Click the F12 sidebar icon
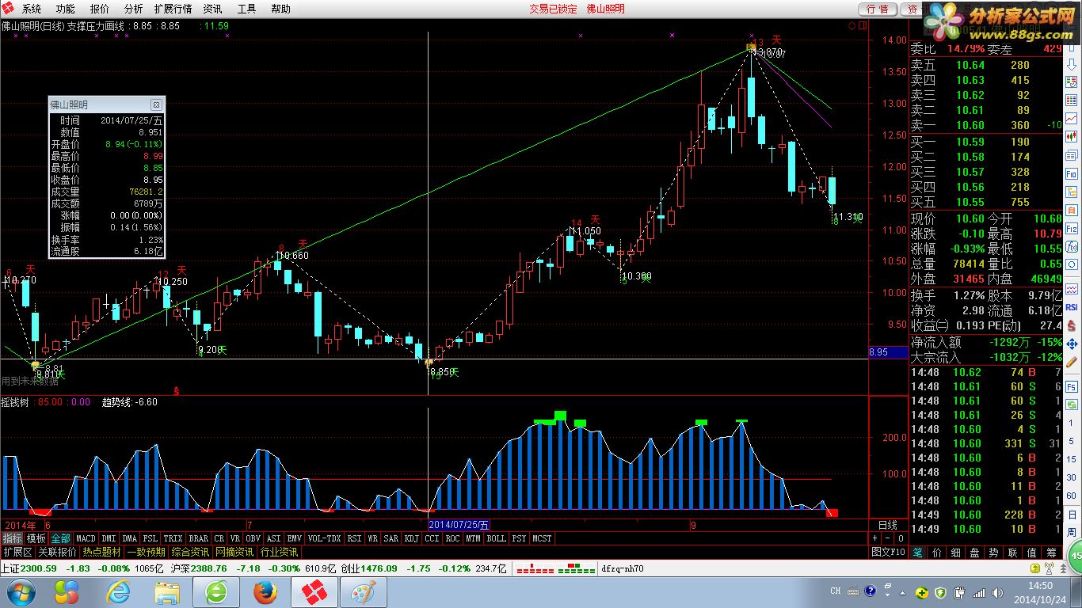This screenshot has width=1082, height=608. click(x=1071, y=228)
